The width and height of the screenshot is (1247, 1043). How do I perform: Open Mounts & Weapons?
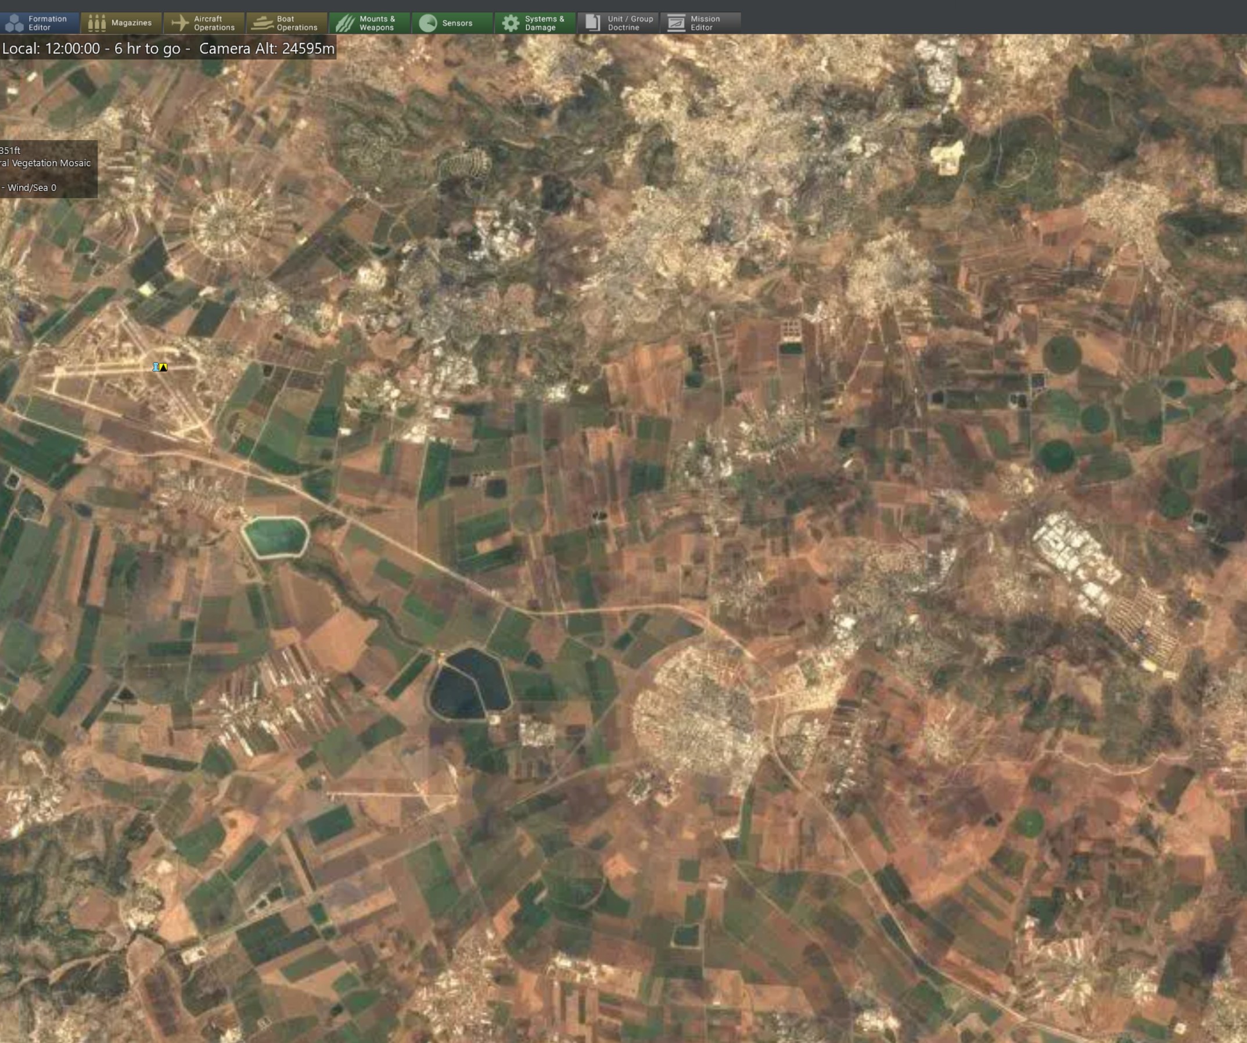coord(369,23)
